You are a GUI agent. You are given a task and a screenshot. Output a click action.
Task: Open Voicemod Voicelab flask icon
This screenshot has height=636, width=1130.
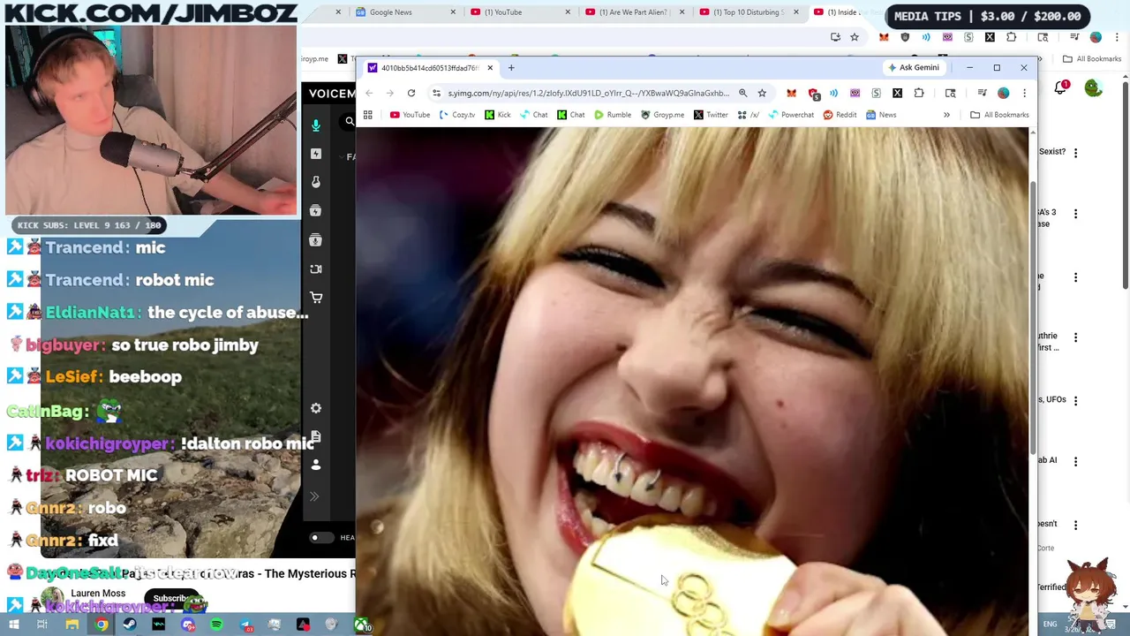pos(316,182)
